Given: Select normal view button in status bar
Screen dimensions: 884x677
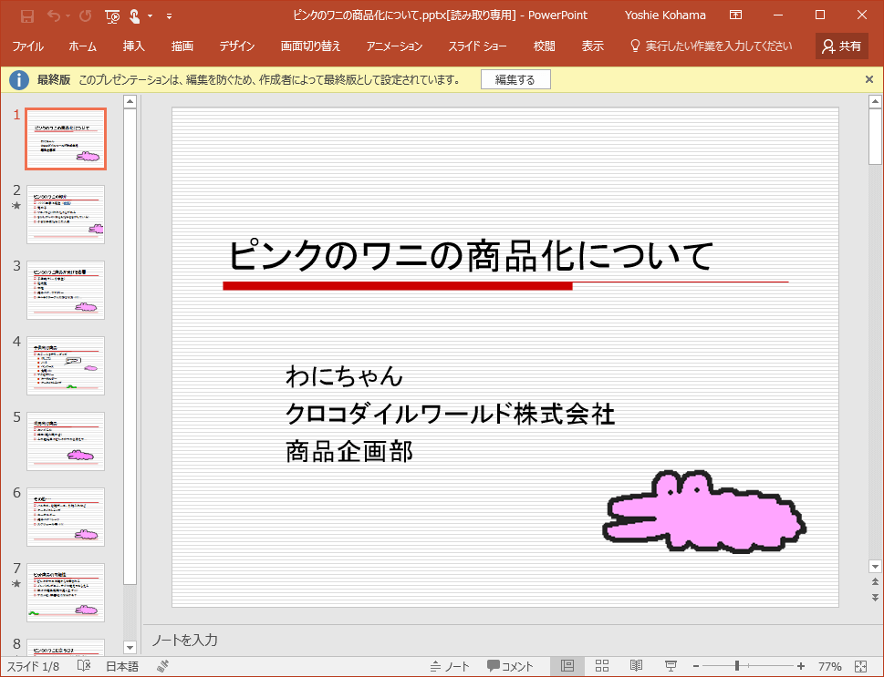Looking at the screenshot, I should coord(567,667).
